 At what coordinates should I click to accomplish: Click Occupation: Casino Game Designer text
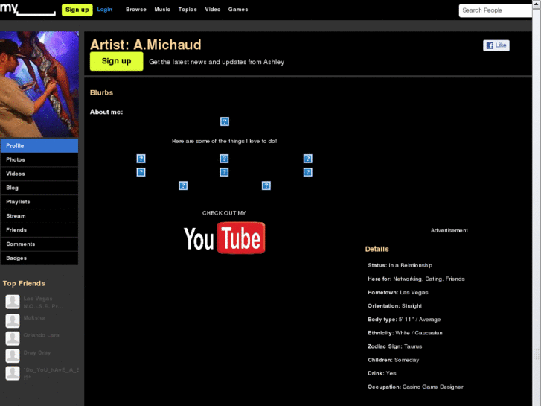pos(415,387)
